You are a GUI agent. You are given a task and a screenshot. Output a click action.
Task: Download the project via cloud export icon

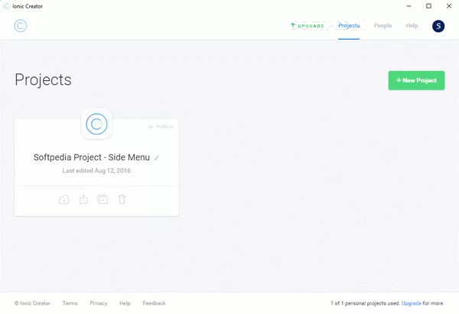pyautogui.click(x=64, y=199)
